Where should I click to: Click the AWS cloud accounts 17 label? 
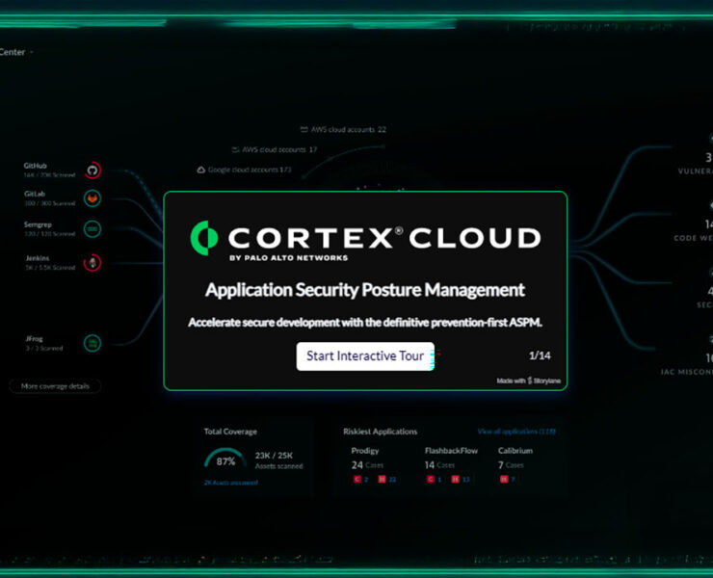pyautogui.click(x=279, y=149)
